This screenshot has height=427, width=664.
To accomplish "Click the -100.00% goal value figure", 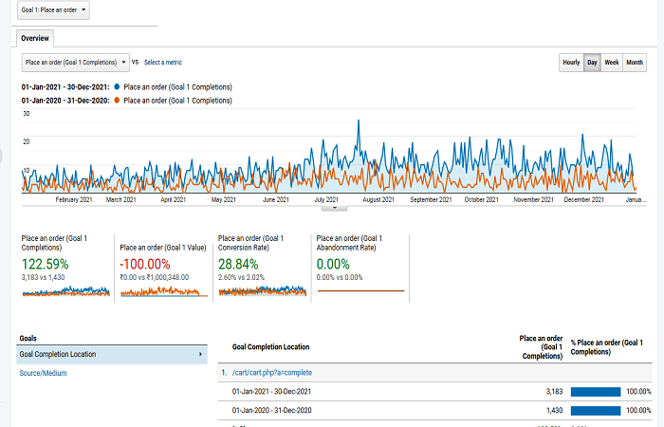I will [x=145, y=265].
